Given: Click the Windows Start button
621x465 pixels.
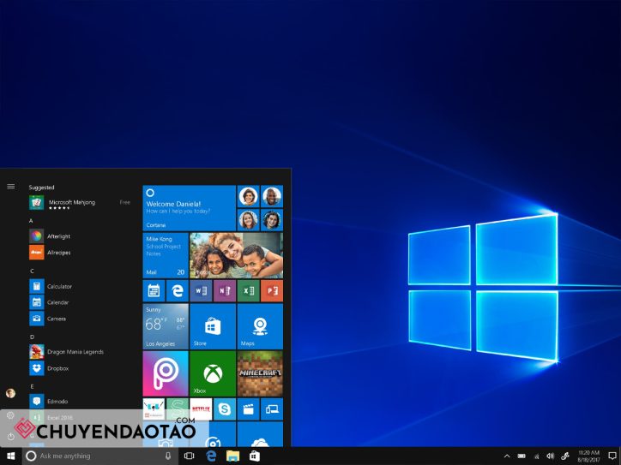Looking at the screenshot, I should (x=10, y=456).
